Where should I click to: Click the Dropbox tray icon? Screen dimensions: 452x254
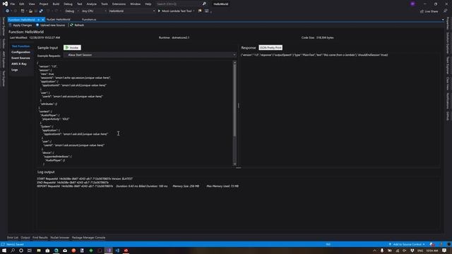click(412, 250)
